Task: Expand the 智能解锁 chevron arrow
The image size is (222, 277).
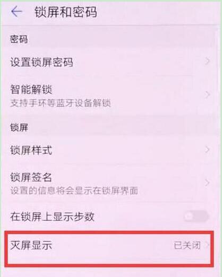Action: coord(207,94)
